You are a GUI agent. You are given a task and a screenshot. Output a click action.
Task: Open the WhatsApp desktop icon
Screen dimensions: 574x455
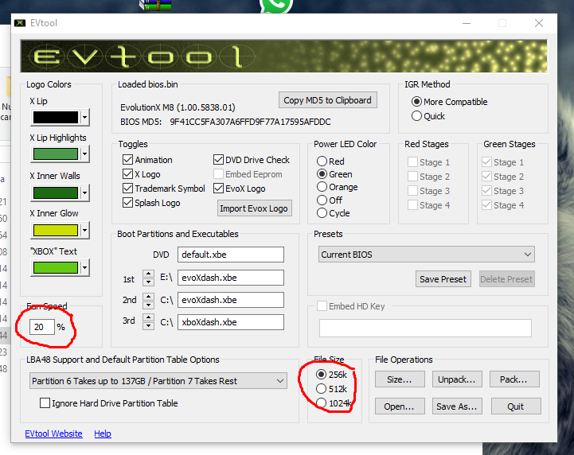click(276, 6)
